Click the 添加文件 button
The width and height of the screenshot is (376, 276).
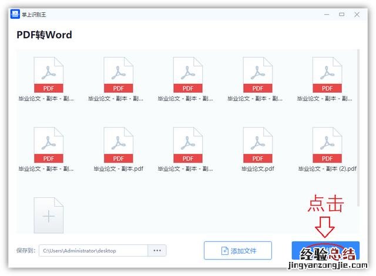[x=238, y=251]
